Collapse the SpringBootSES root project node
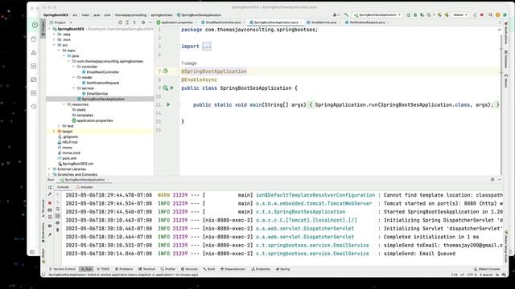515x289 pixels. [x=50, y=29]
